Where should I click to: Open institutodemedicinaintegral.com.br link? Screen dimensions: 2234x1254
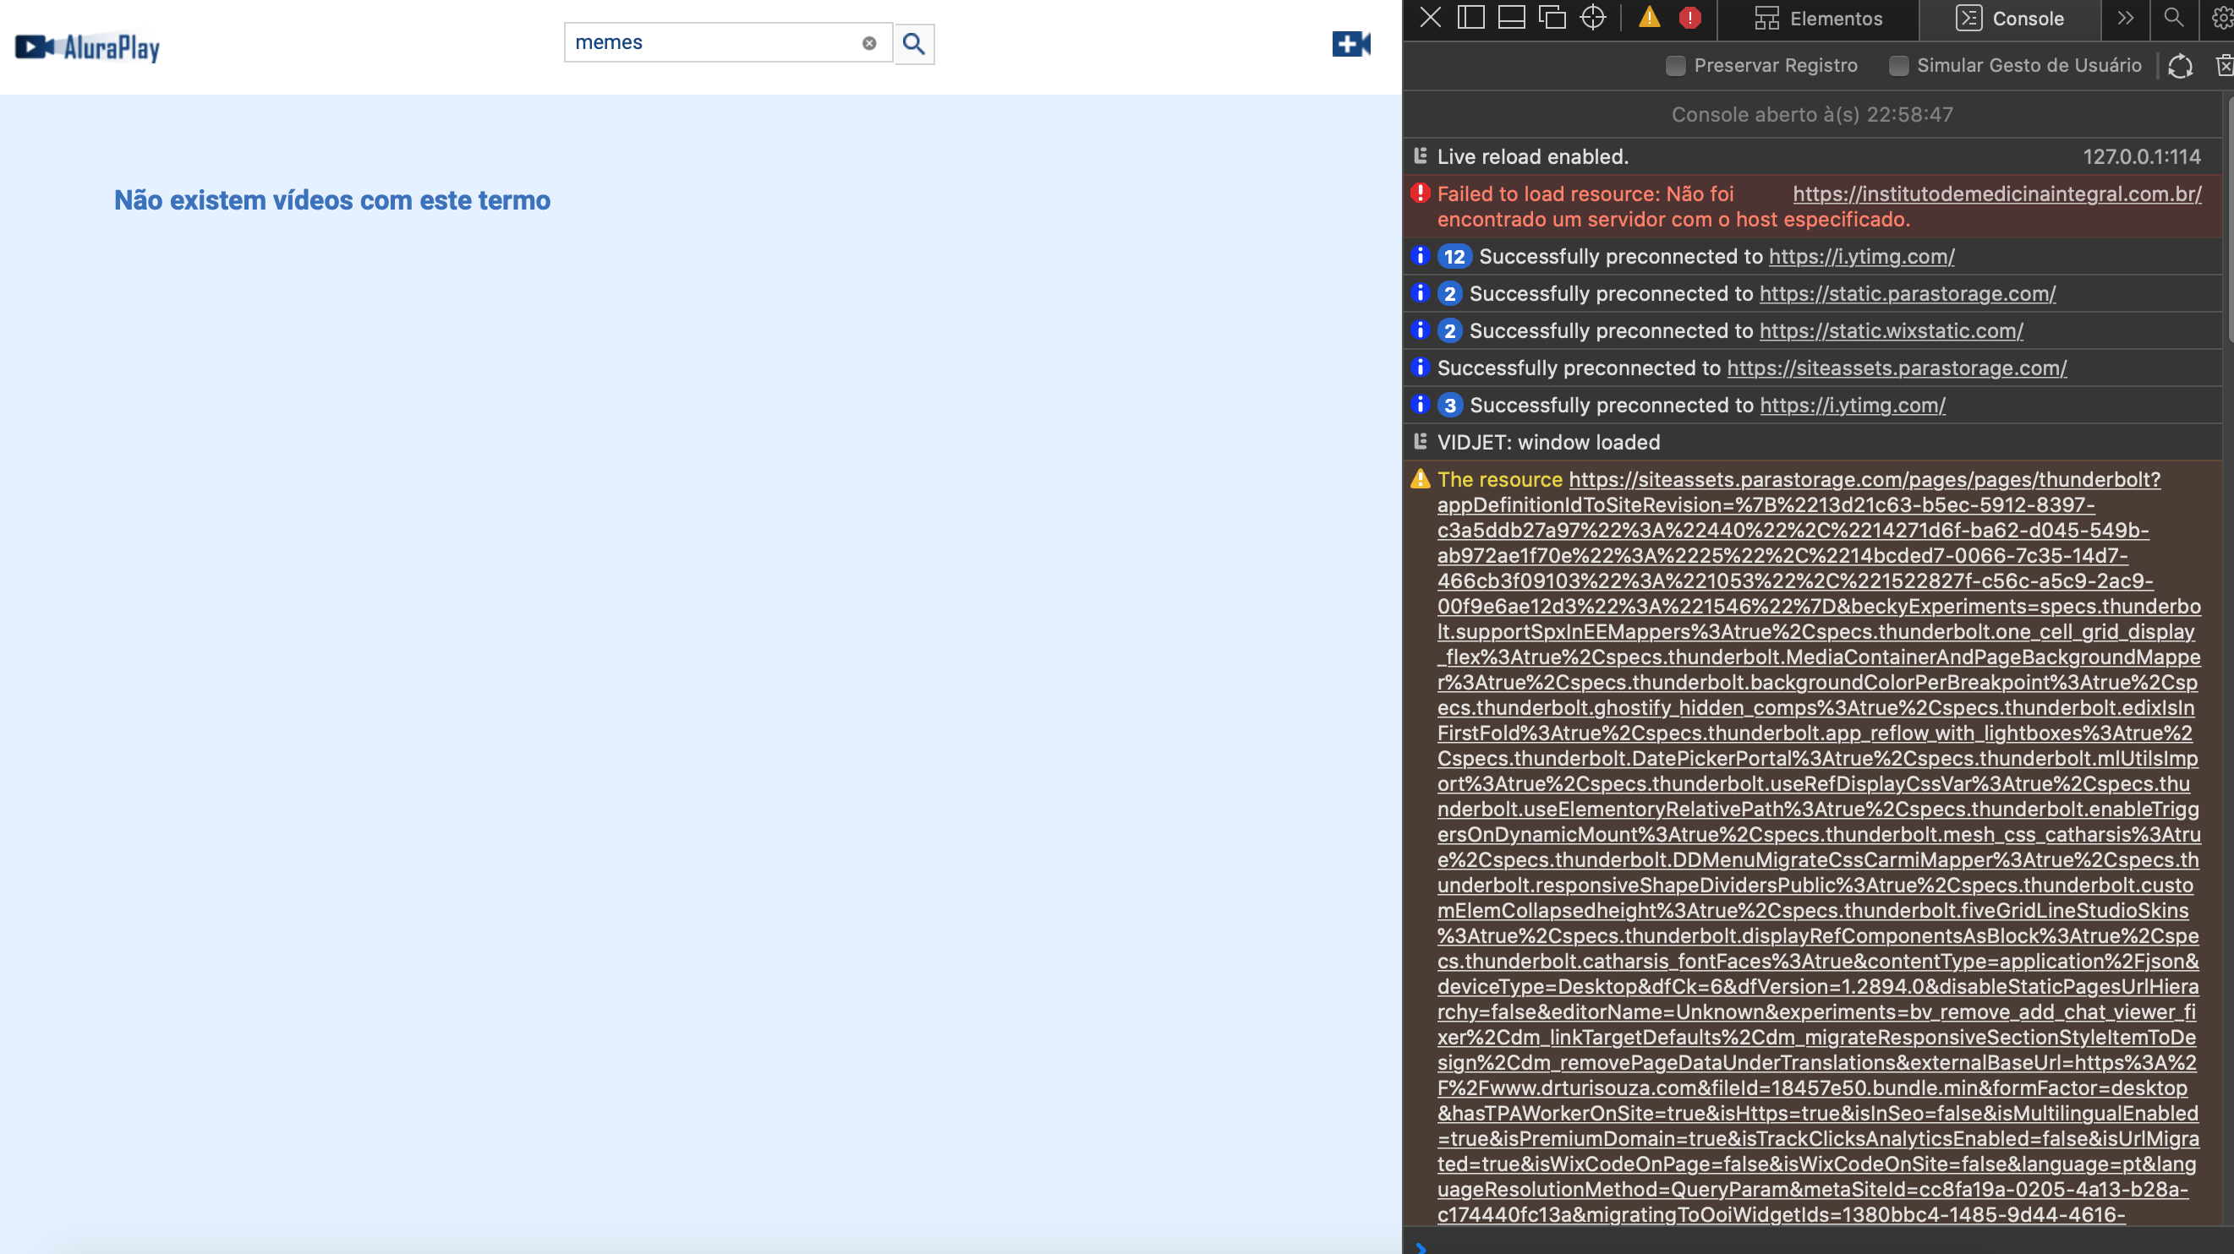pos(1996,194)
